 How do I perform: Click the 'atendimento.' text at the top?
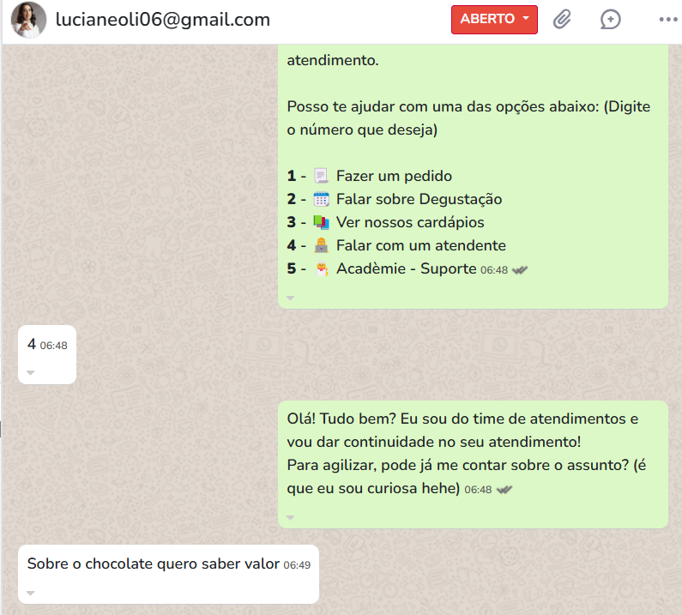[x=333, y=60]
